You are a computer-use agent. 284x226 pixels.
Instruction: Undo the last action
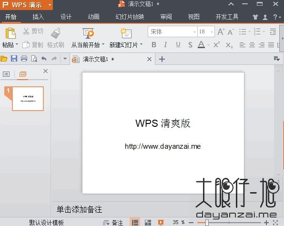pyautogui.click(x=44, y=59)
